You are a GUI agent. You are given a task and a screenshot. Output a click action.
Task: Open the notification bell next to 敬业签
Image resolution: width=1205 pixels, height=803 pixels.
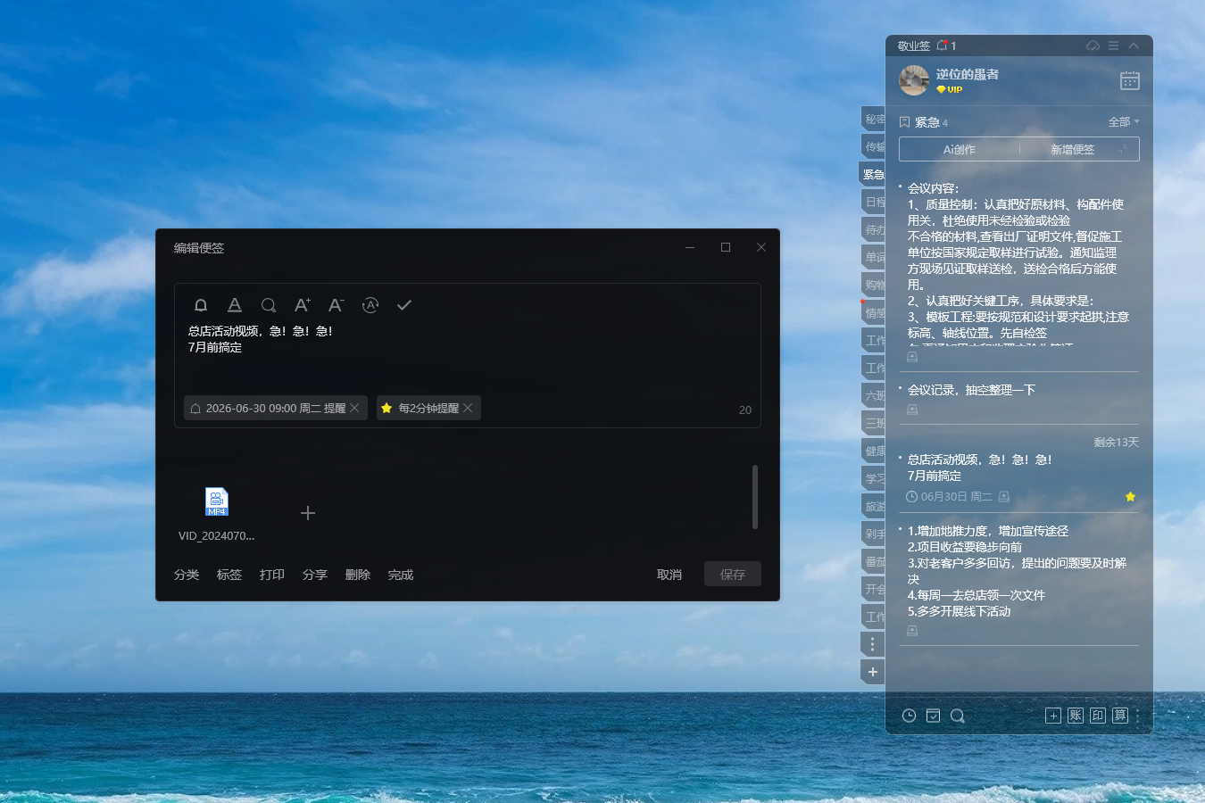coord(942,46)
